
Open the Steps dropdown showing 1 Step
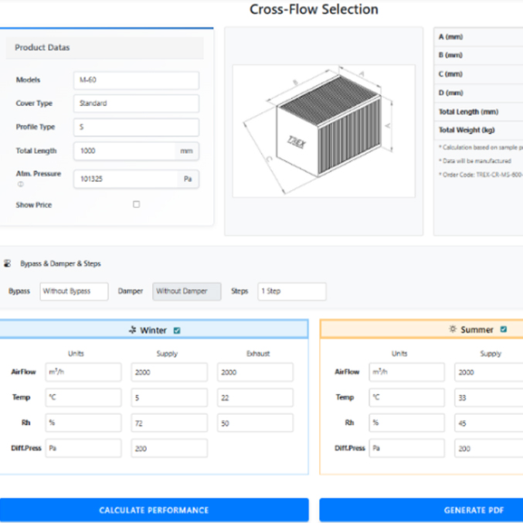pyautogui.click(x=291, y=291)
